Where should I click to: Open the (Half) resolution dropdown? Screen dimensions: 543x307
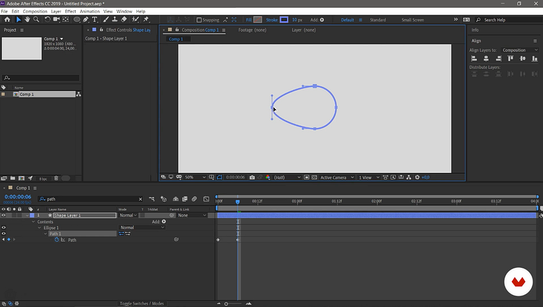point(287,177)
